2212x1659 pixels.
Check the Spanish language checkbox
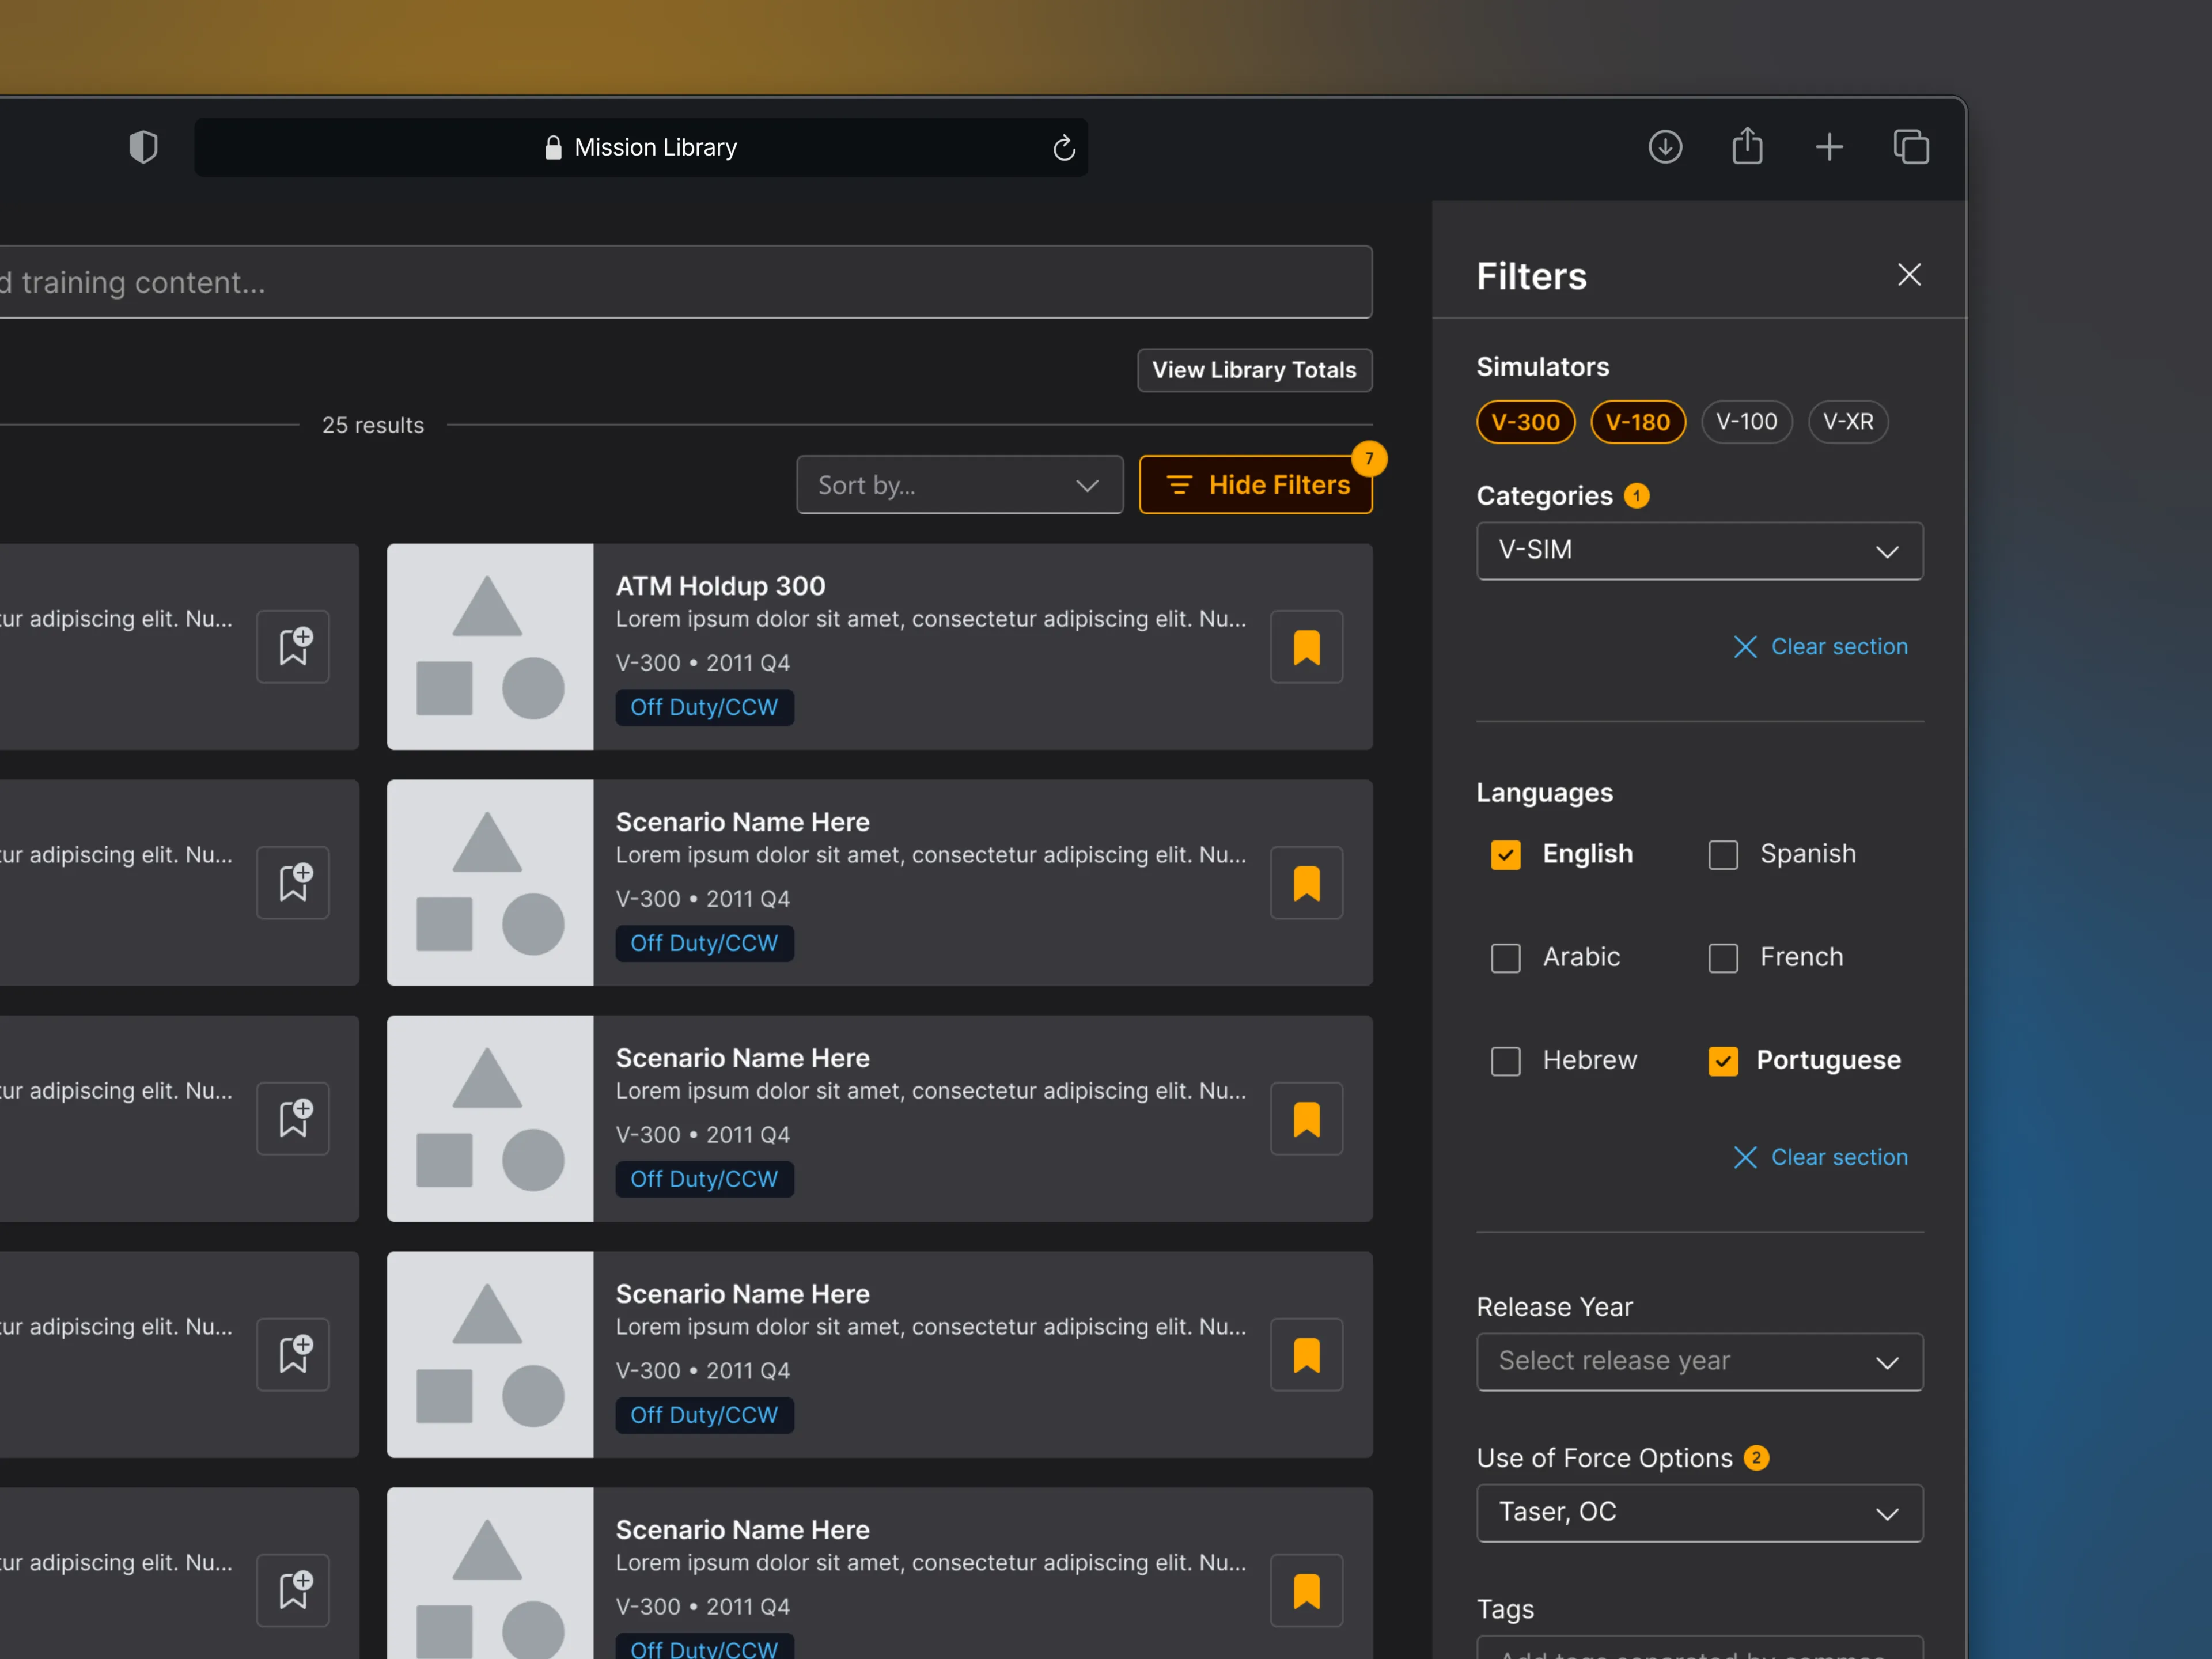pos(1723,855)
